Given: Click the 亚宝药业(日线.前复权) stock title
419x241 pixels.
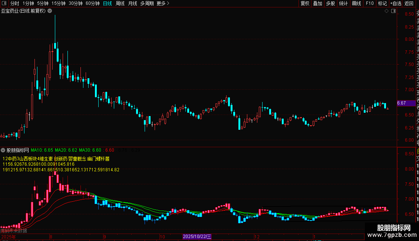Looking at the screenshot, I should (x=23, y=11).
